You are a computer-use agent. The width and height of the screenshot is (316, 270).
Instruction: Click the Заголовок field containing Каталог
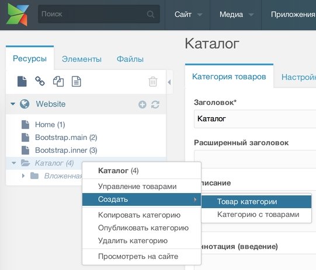255,119
